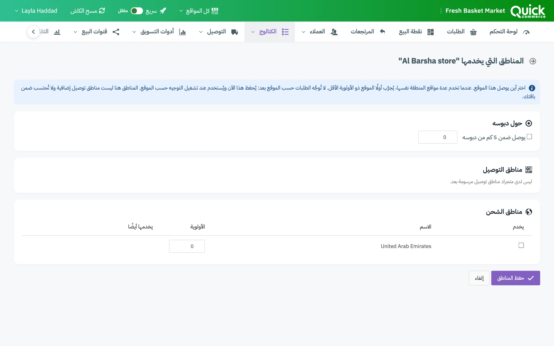Click the return arrow icon for المرتجعات
This screenshot has height=346, width=554.
pyautogui.click(x=382, y=32)
